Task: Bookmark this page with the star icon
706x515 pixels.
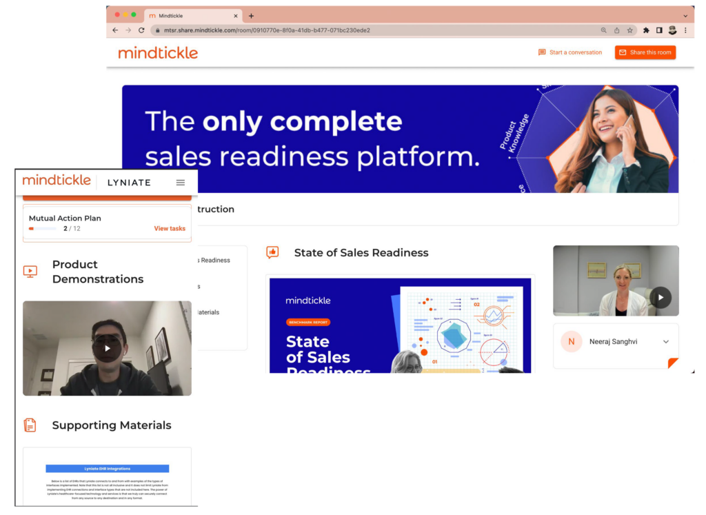Action: click(x=630, y=30)
